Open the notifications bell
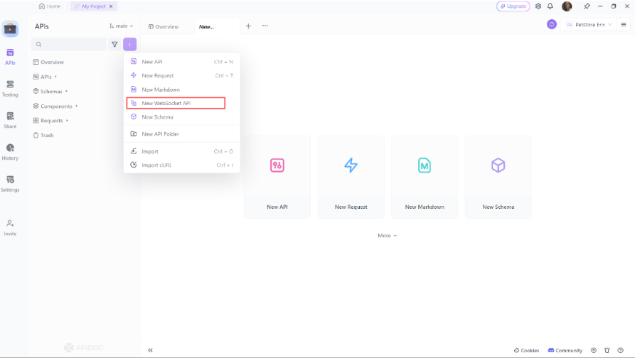Image resolution: width=635 pixels, height=358 pixels. click(550, 6)
